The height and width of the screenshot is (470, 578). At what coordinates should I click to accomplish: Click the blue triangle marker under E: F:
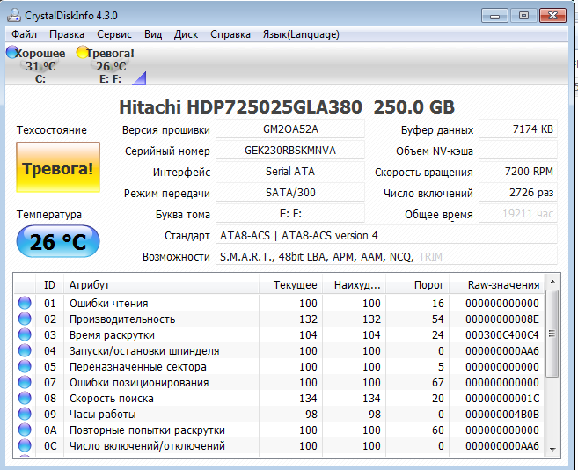140,78
